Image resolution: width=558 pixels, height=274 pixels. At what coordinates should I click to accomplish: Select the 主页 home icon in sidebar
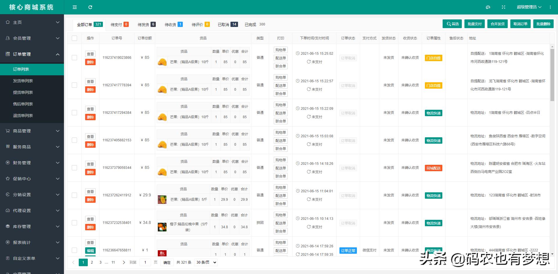coord(8,22)
